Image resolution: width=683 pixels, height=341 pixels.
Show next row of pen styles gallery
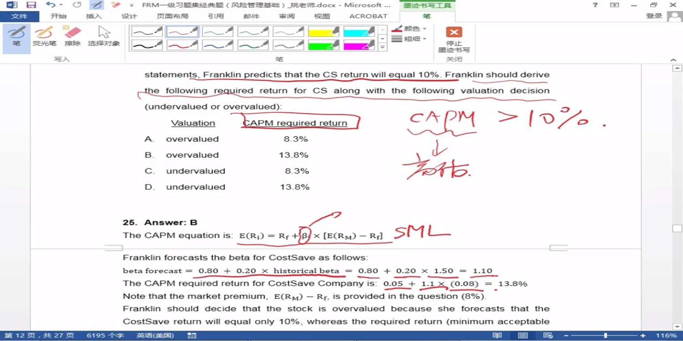383,39
